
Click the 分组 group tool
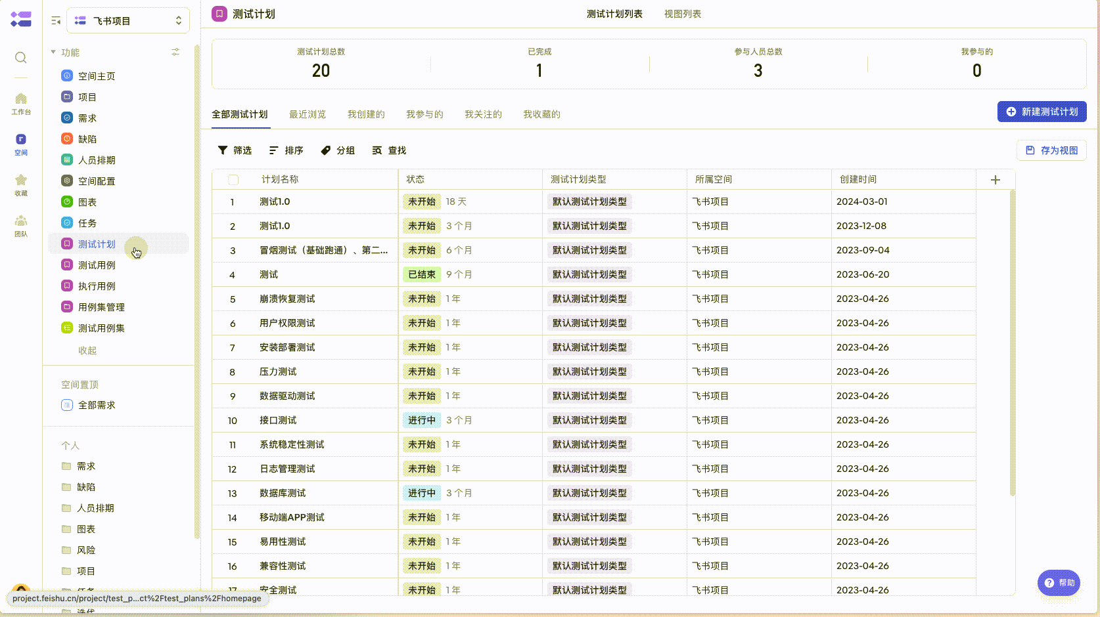[338, 150]
